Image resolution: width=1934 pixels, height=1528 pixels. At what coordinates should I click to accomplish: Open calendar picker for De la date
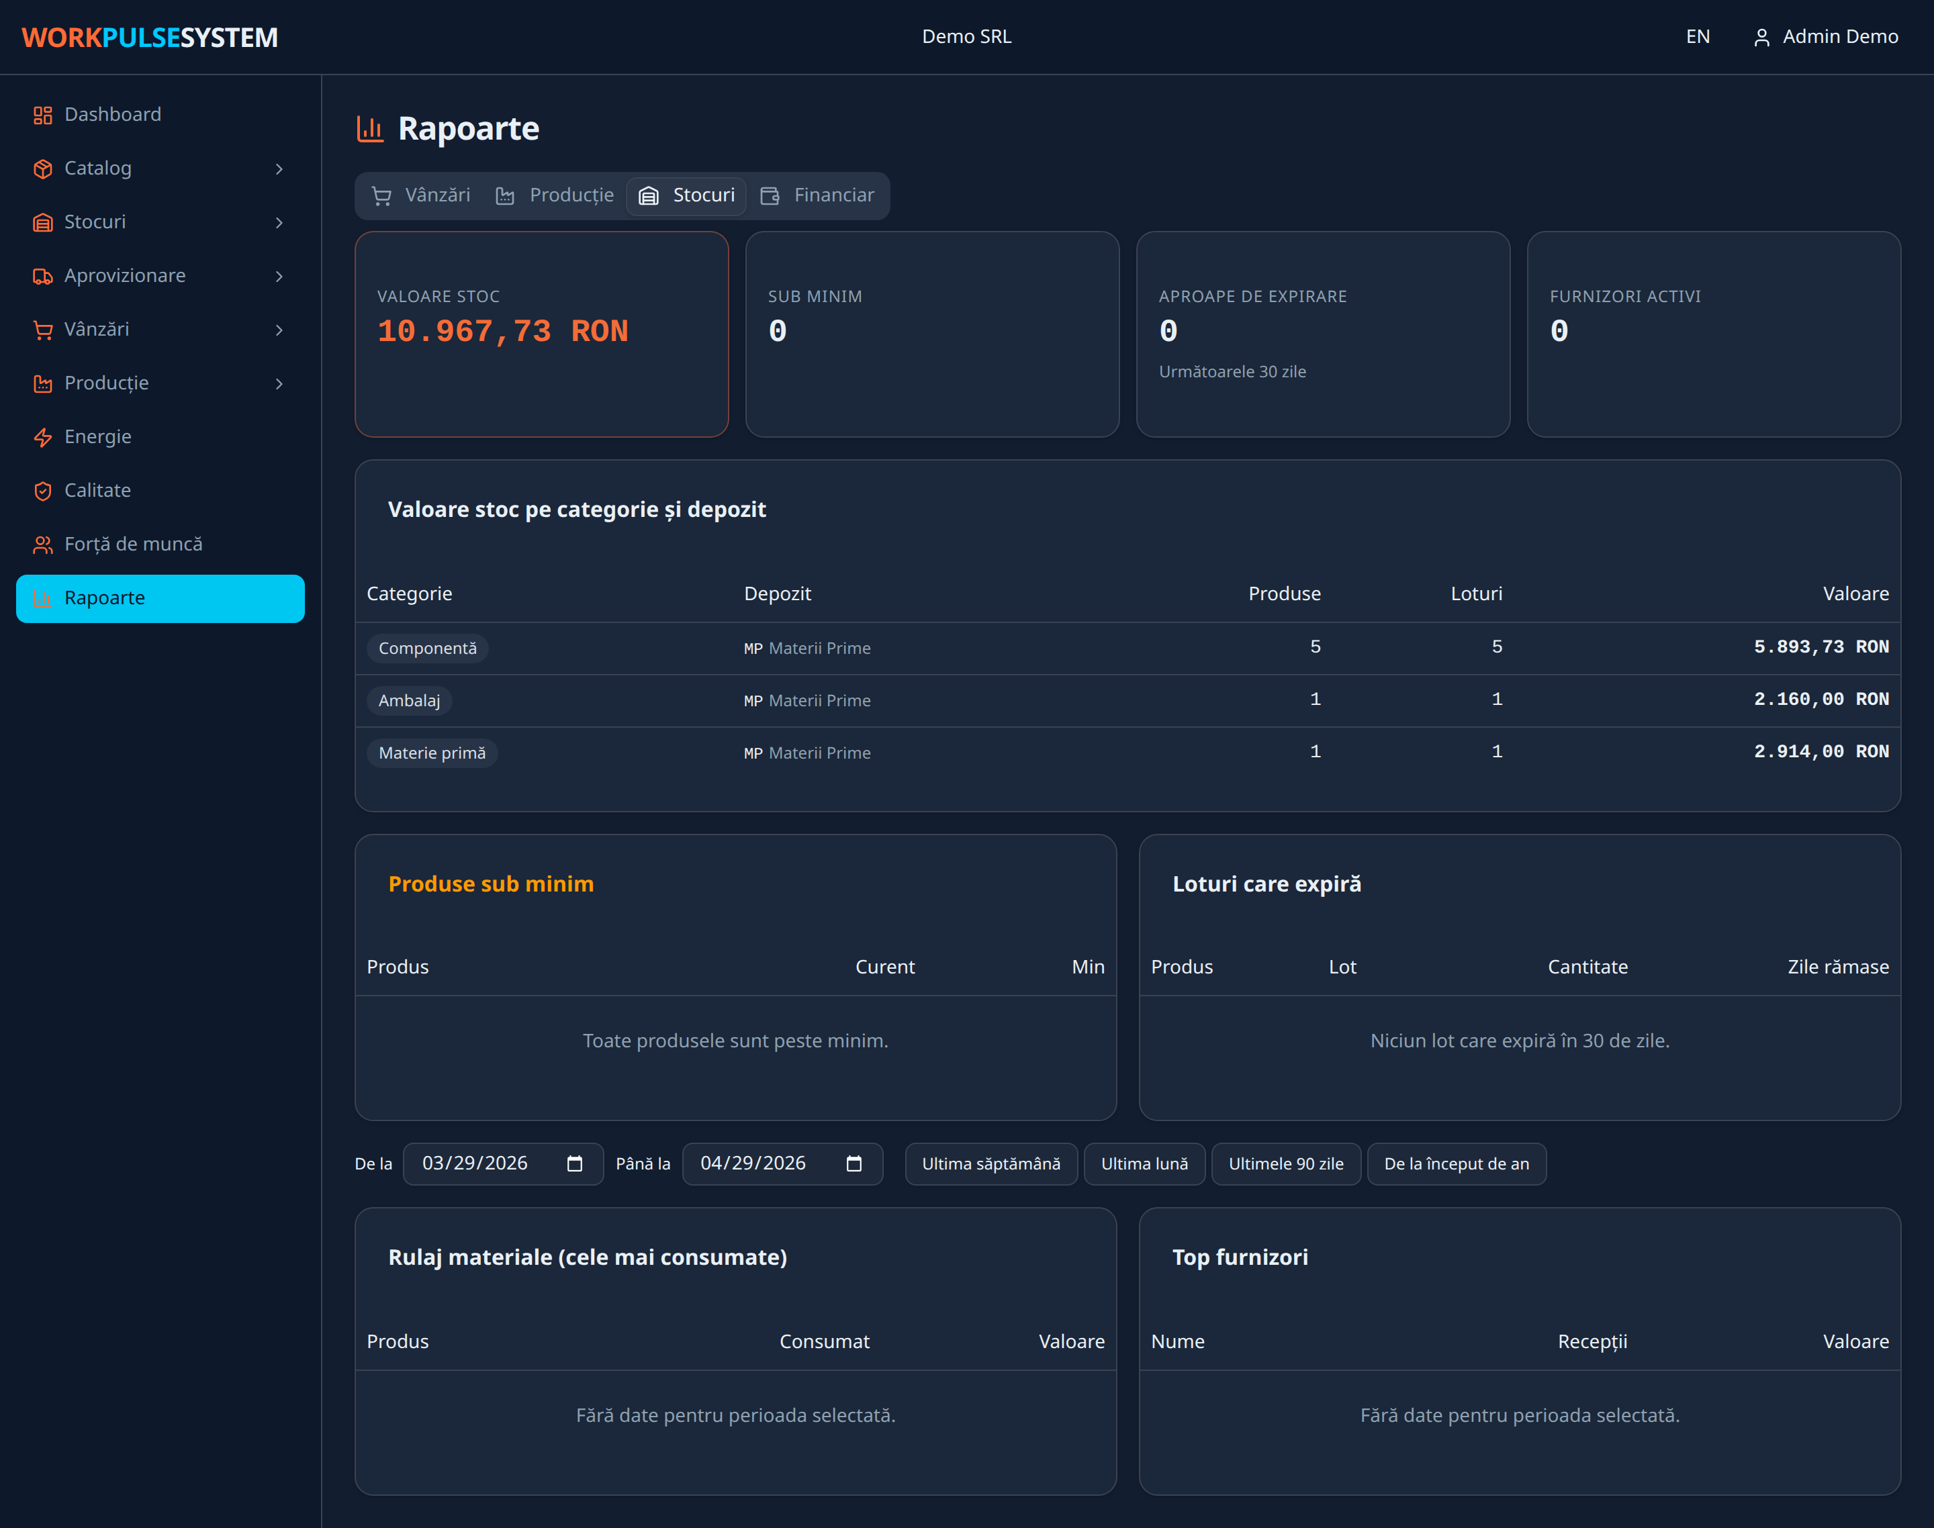point(575,1164)
